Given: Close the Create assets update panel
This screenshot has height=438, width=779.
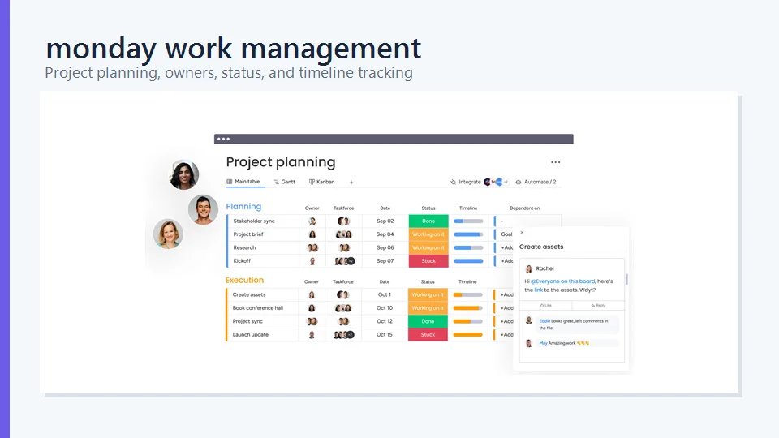Looking at the screenshot, I should click(522, 233).
